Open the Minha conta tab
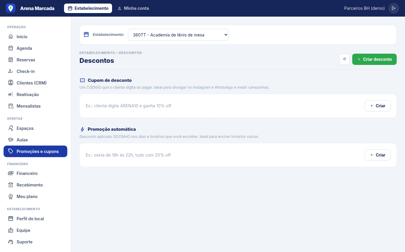 133,8
